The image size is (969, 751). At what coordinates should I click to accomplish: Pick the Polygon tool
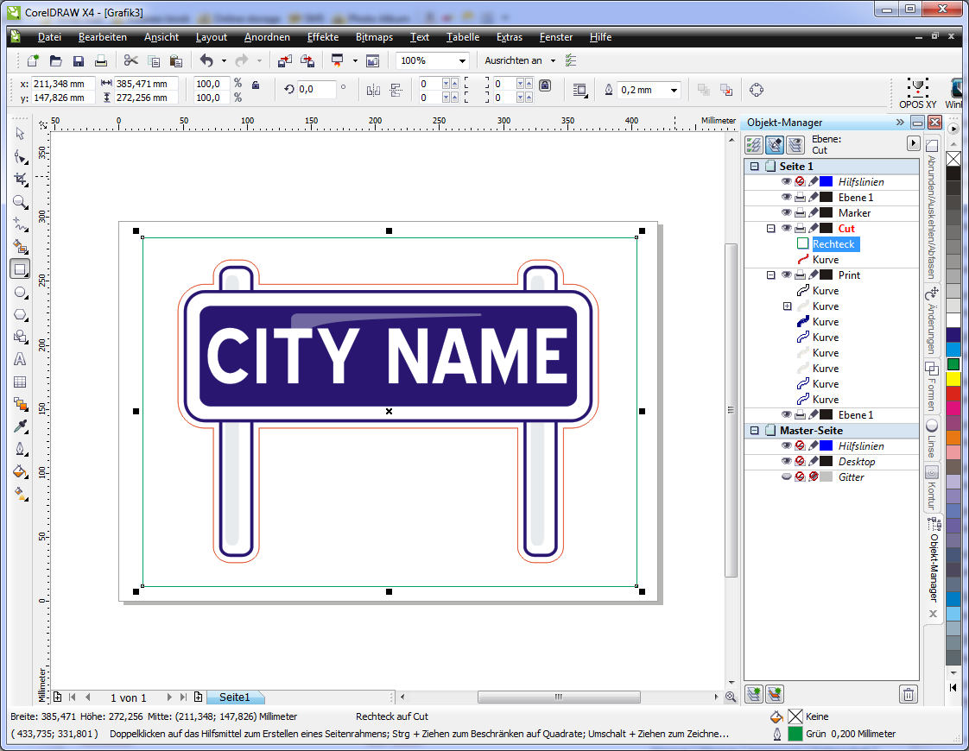[x=20, y=314]
